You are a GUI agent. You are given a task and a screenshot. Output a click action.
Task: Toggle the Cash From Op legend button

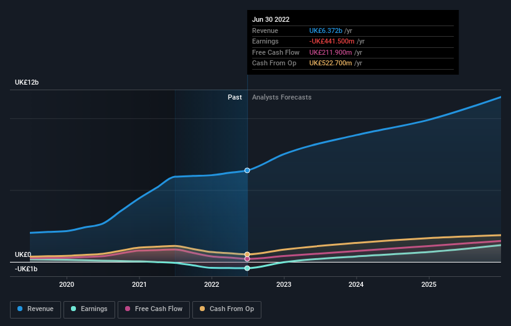(x=227, y=309)
